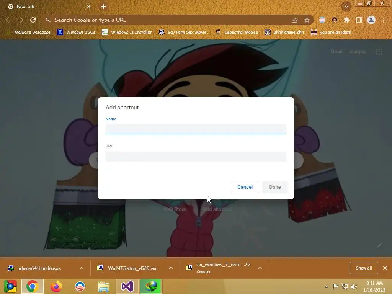Open the volume speaker icon
The image size is (392, 294).
coord(354,286)
